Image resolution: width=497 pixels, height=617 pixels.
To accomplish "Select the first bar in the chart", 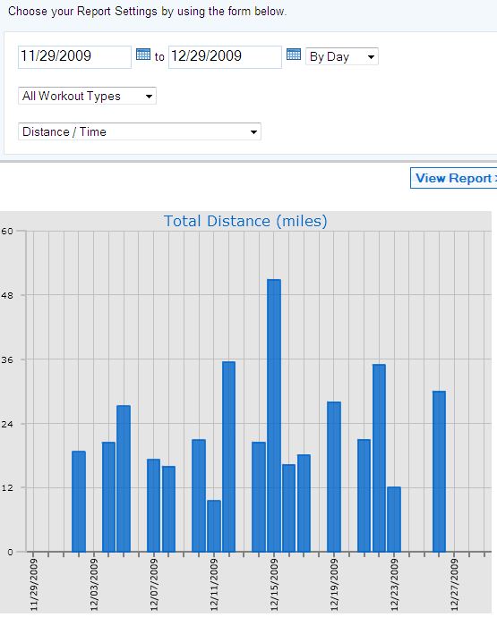I will (x=79, y=502).
